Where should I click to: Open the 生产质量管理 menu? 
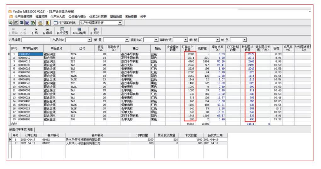coord(23,17)
